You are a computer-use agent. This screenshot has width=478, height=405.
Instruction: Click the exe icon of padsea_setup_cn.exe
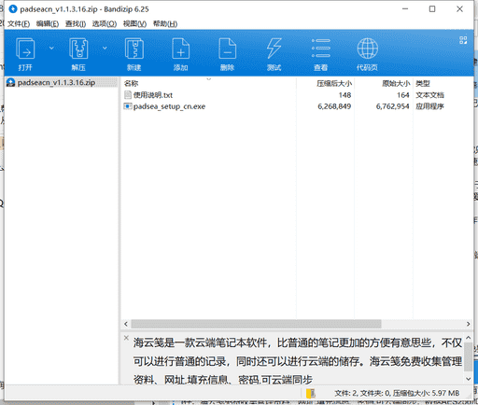tap(128, 106)
